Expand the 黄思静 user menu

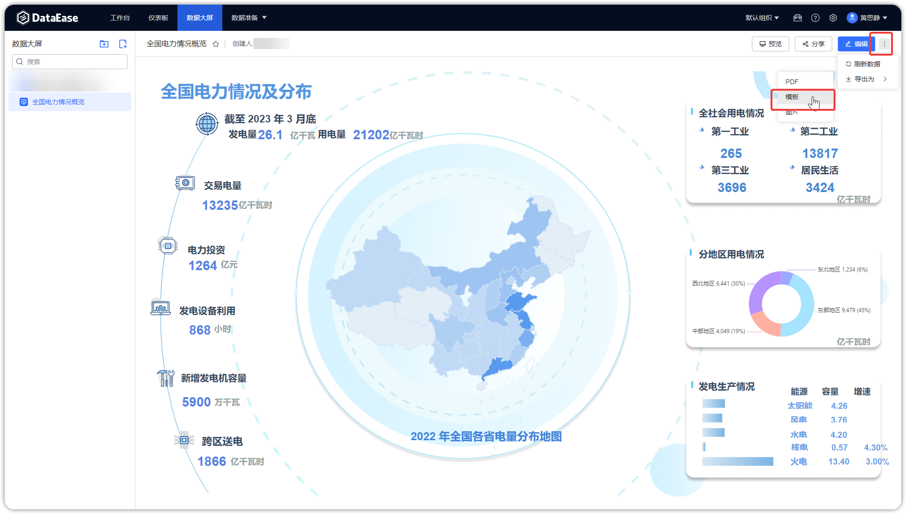point(873,18)
